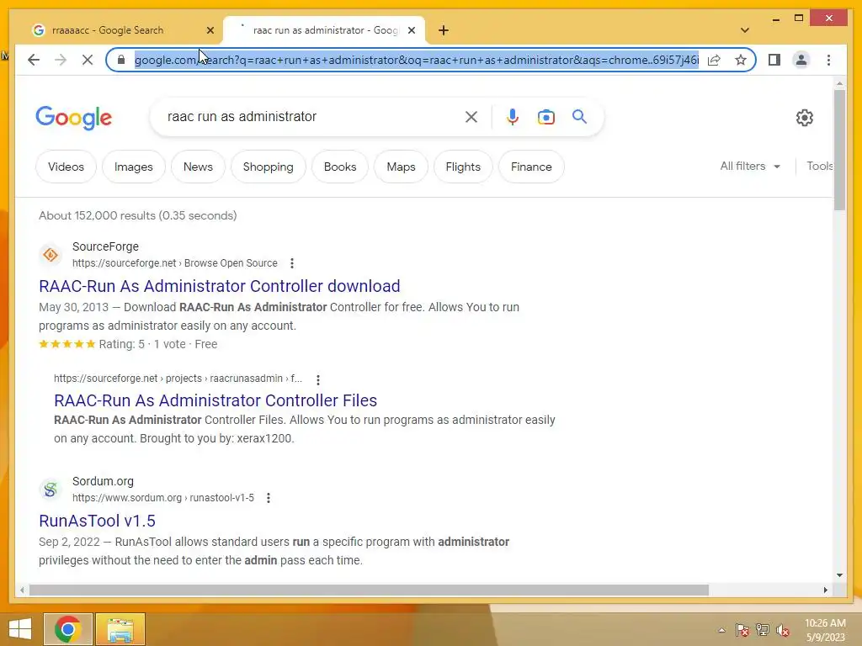Bookmark this page with the star
Image resolution: width=862 pixels, height=646 pixels.
point(741,60)
